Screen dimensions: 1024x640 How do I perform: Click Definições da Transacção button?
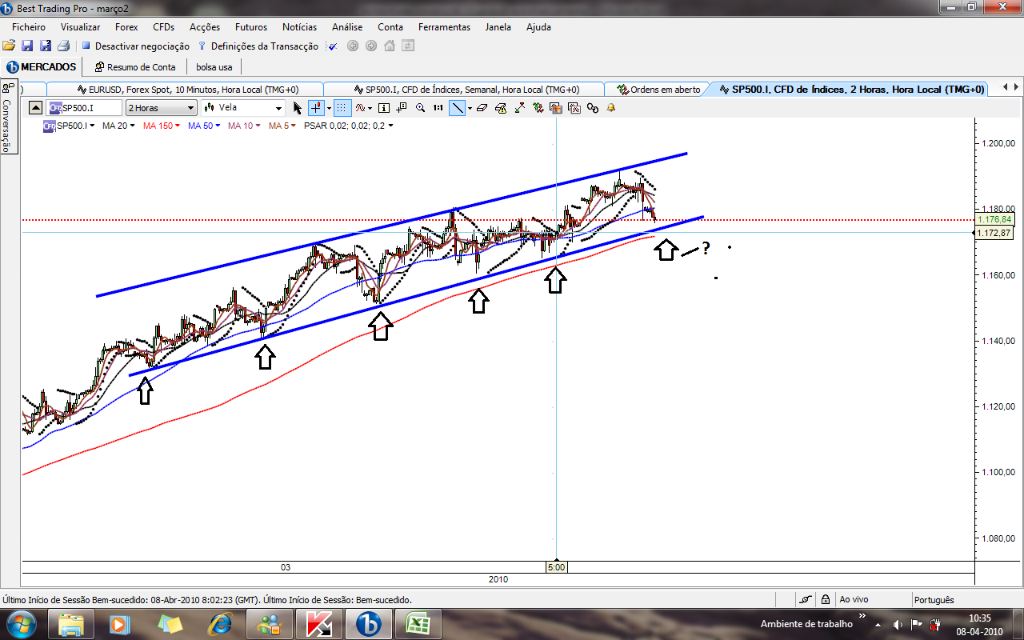(258, 46)
